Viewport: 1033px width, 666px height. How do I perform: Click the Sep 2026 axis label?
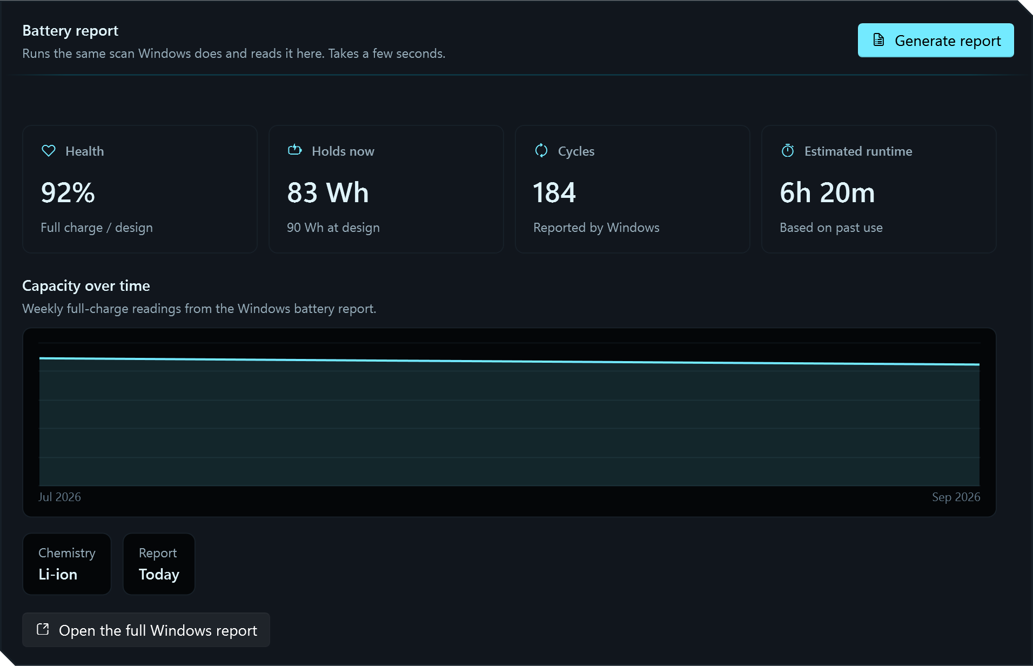coord(956,497)
